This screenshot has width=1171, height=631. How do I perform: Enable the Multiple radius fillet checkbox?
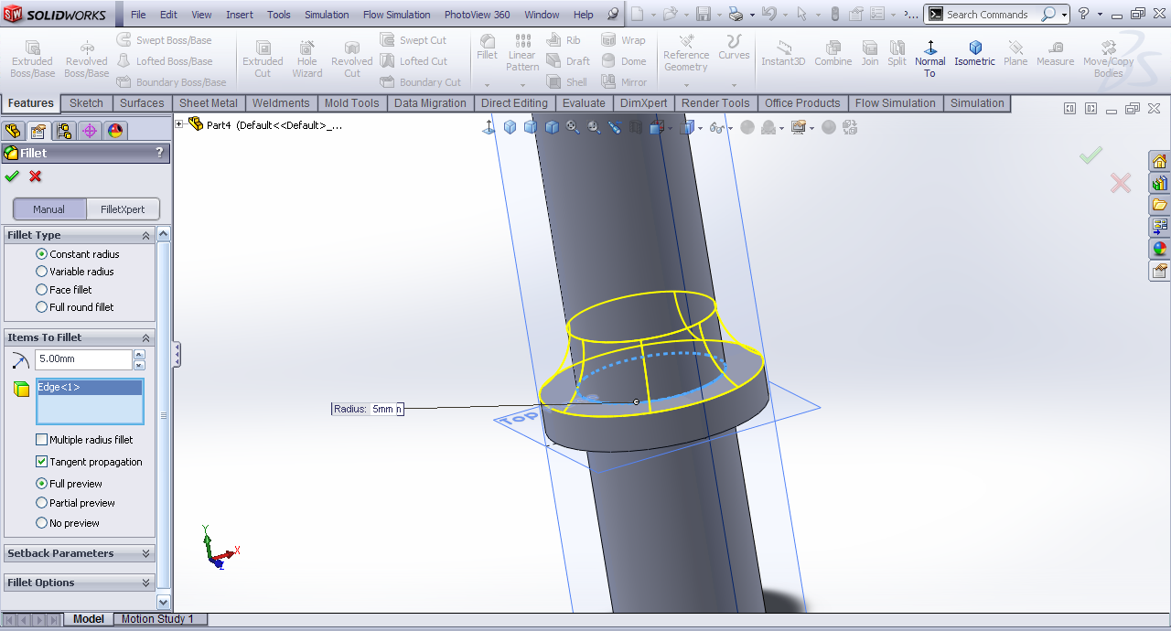(x=41, y=440)
